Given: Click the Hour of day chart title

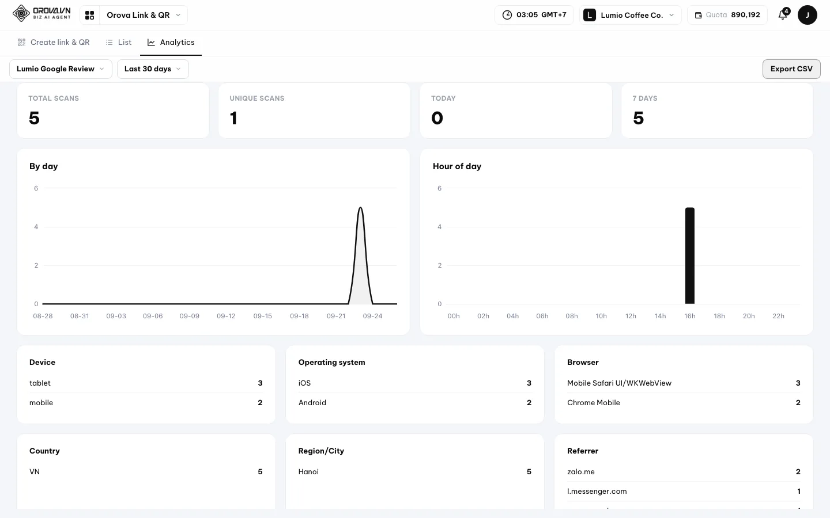Looking at the screenshot, I should point(457,166).
